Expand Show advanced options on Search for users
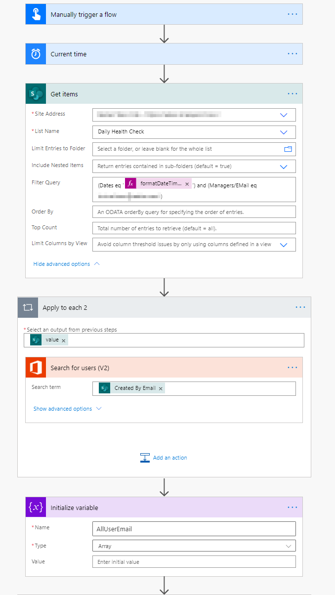Screen dimensions: 335x595 [64, 409]
